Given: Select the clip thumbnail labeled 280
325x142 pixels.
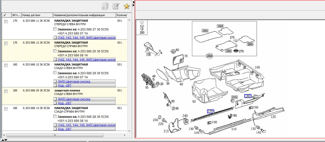Looking at the screenshot, I should [142, 27].
